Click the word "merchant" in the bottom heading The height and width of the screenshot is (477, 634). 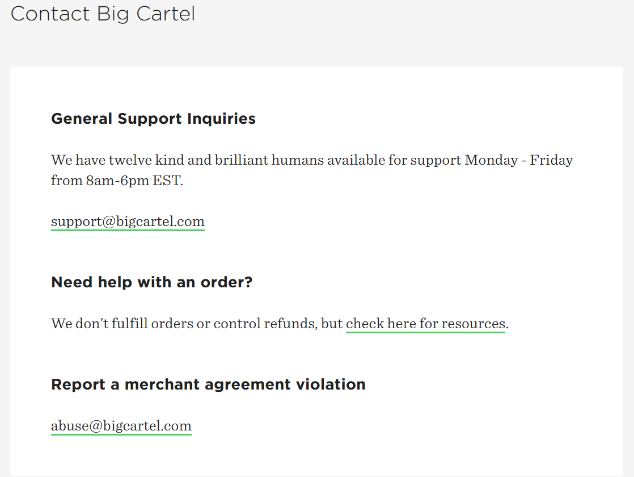(x=160, y=384)
